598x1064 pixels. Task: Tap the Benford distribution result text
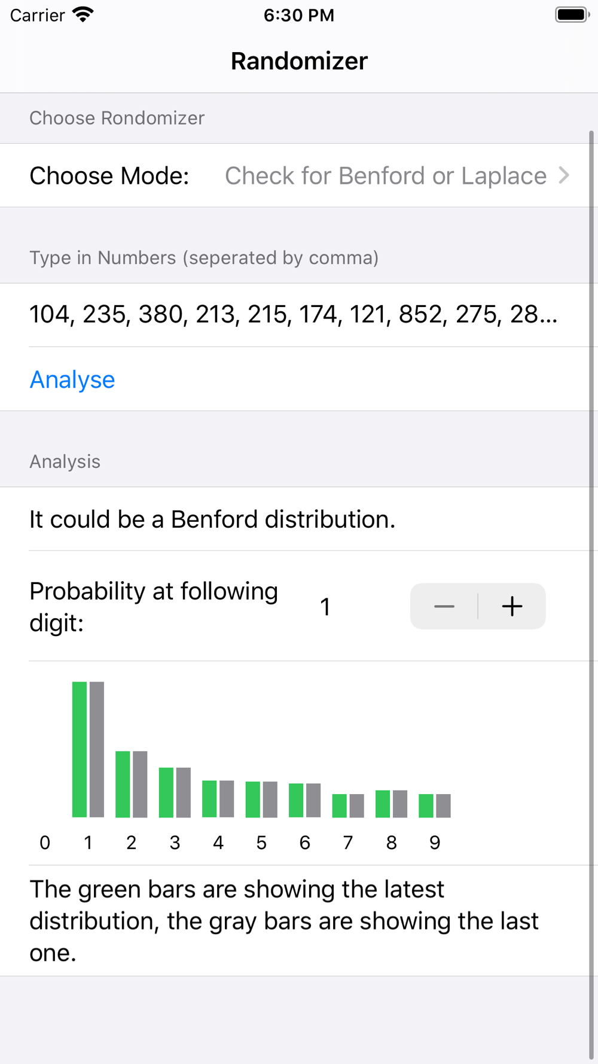click(x=212, y=519)
